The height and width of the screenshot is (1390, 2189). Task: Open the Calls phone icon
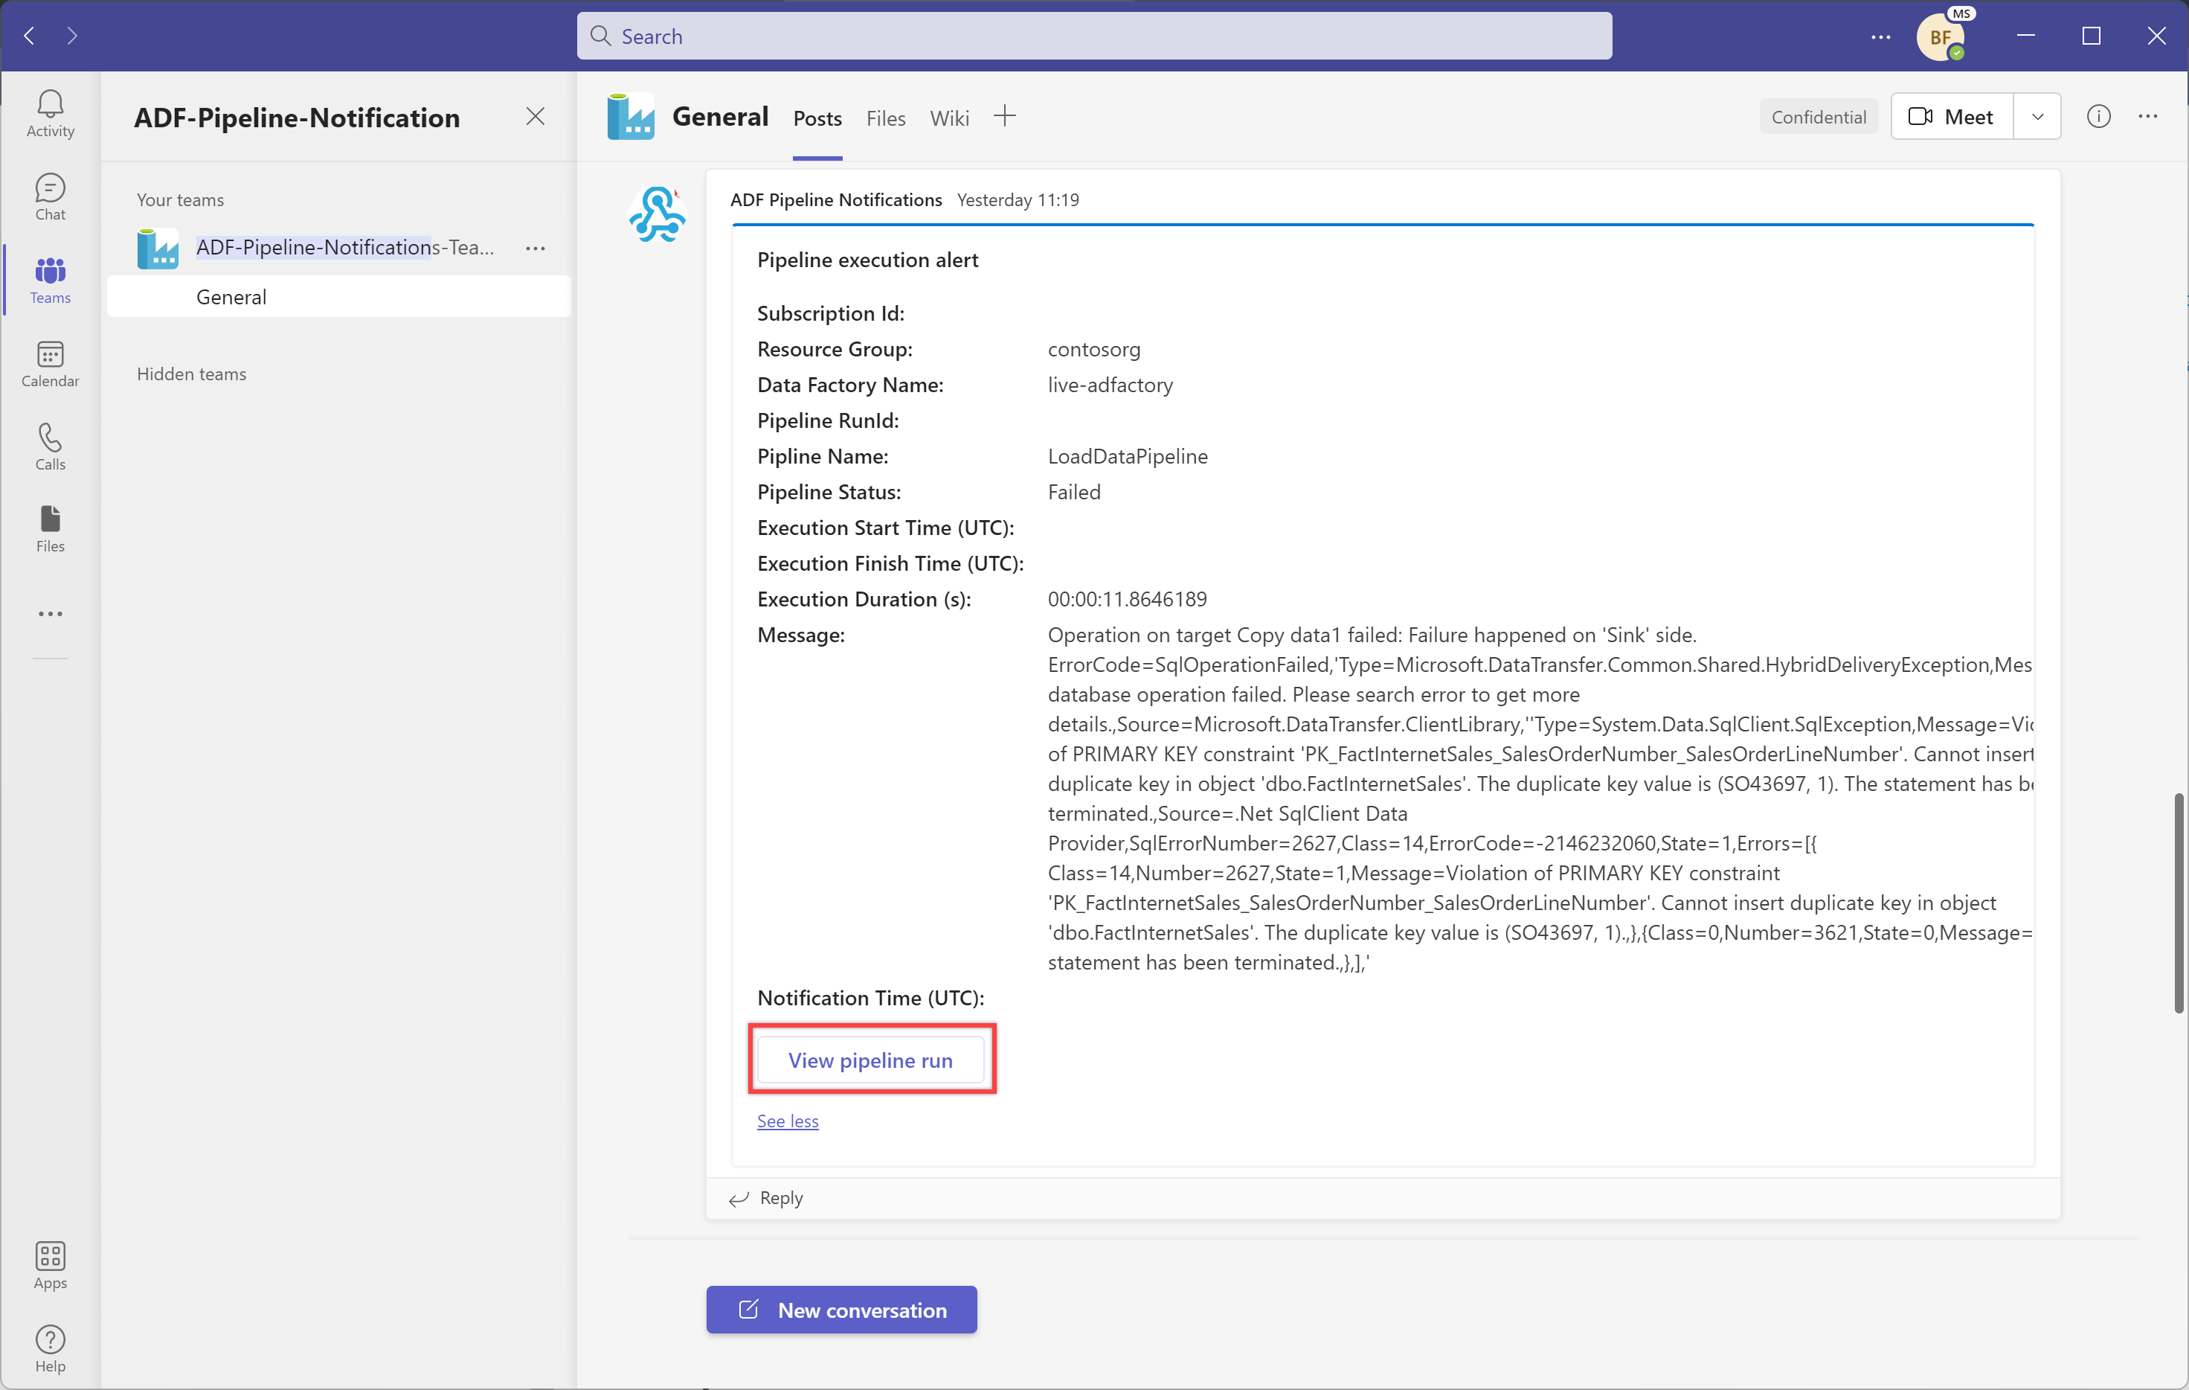pyautogui.click(x=50, y=446)
